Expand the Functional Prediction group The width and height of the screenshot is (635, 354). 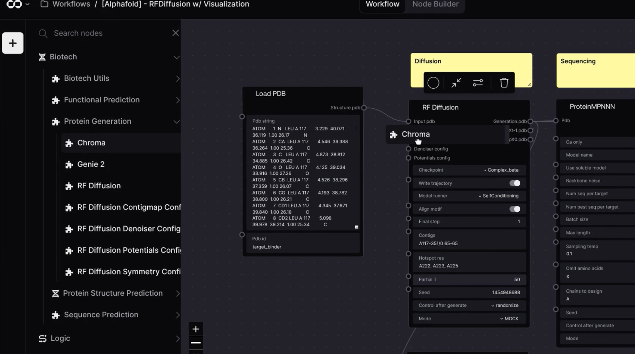pos(178,100)
